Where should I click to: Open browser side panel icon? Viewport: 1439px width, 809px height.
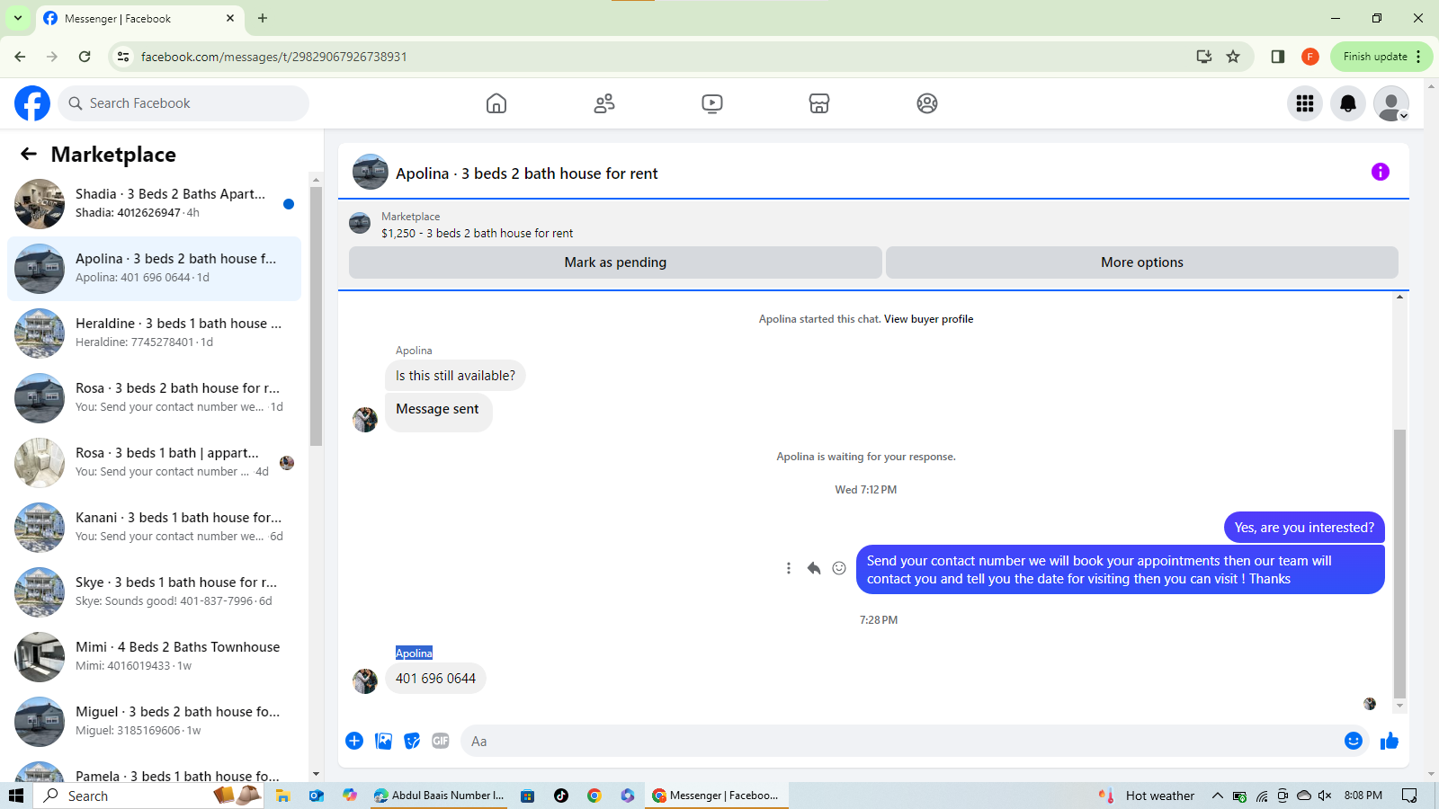click(x=1277, y=57)
